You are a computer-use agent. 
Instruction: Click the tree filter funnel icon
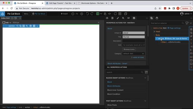pos(187,23)
